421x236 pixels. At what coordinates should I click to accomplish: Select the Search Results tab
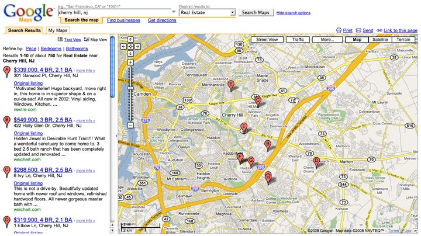(x=24, y=30)
